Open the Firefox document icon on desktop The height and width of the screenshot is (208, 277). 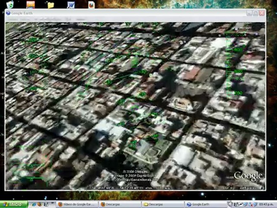91,5
